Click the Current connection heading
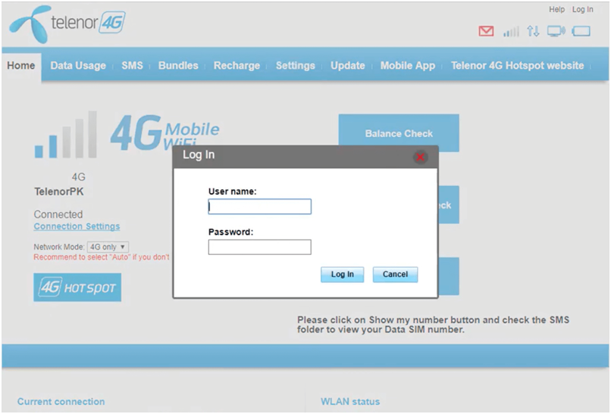This screenshot has width=611, height=414. (61, 402)
